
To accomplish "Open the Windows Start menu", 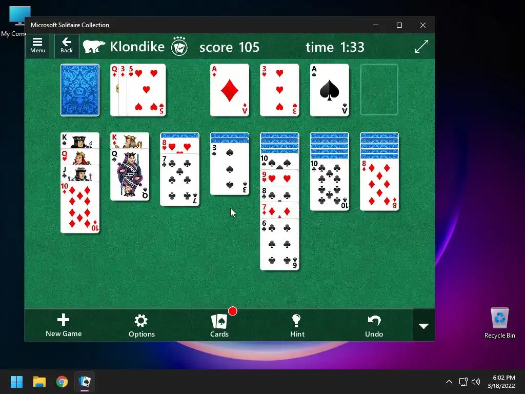I will pyautogui.click(x=16, y=382).
